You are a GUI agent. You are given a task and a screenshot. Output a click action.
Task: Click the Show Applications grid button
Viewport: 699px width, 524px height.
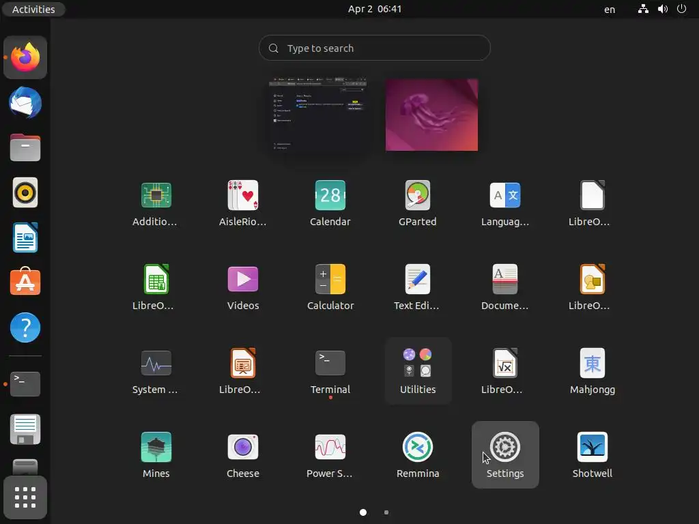(x=25, y=497)
